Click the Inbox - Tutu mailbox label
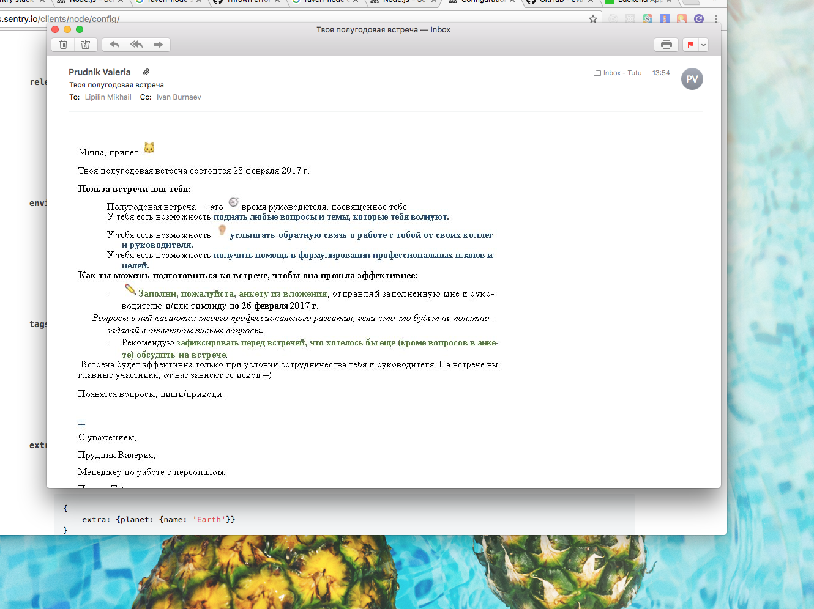Screen dimensions: 814x609 pyautogui.click(x=618, y=73)
